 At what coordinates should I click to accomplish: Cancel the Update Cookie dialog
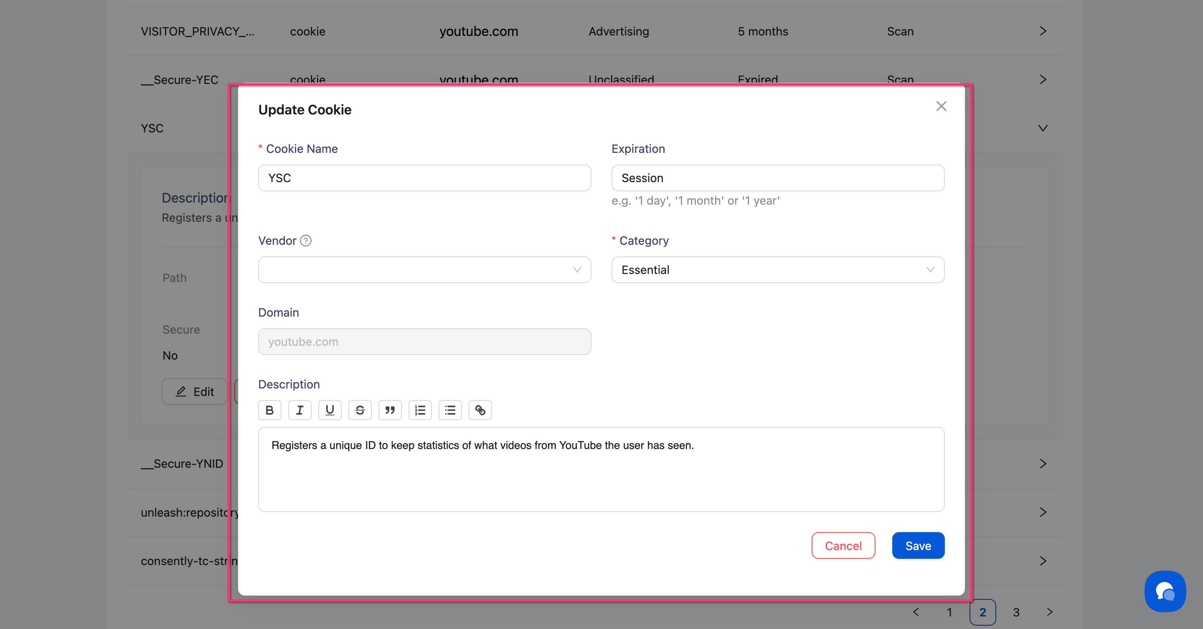tap(843, 545)
